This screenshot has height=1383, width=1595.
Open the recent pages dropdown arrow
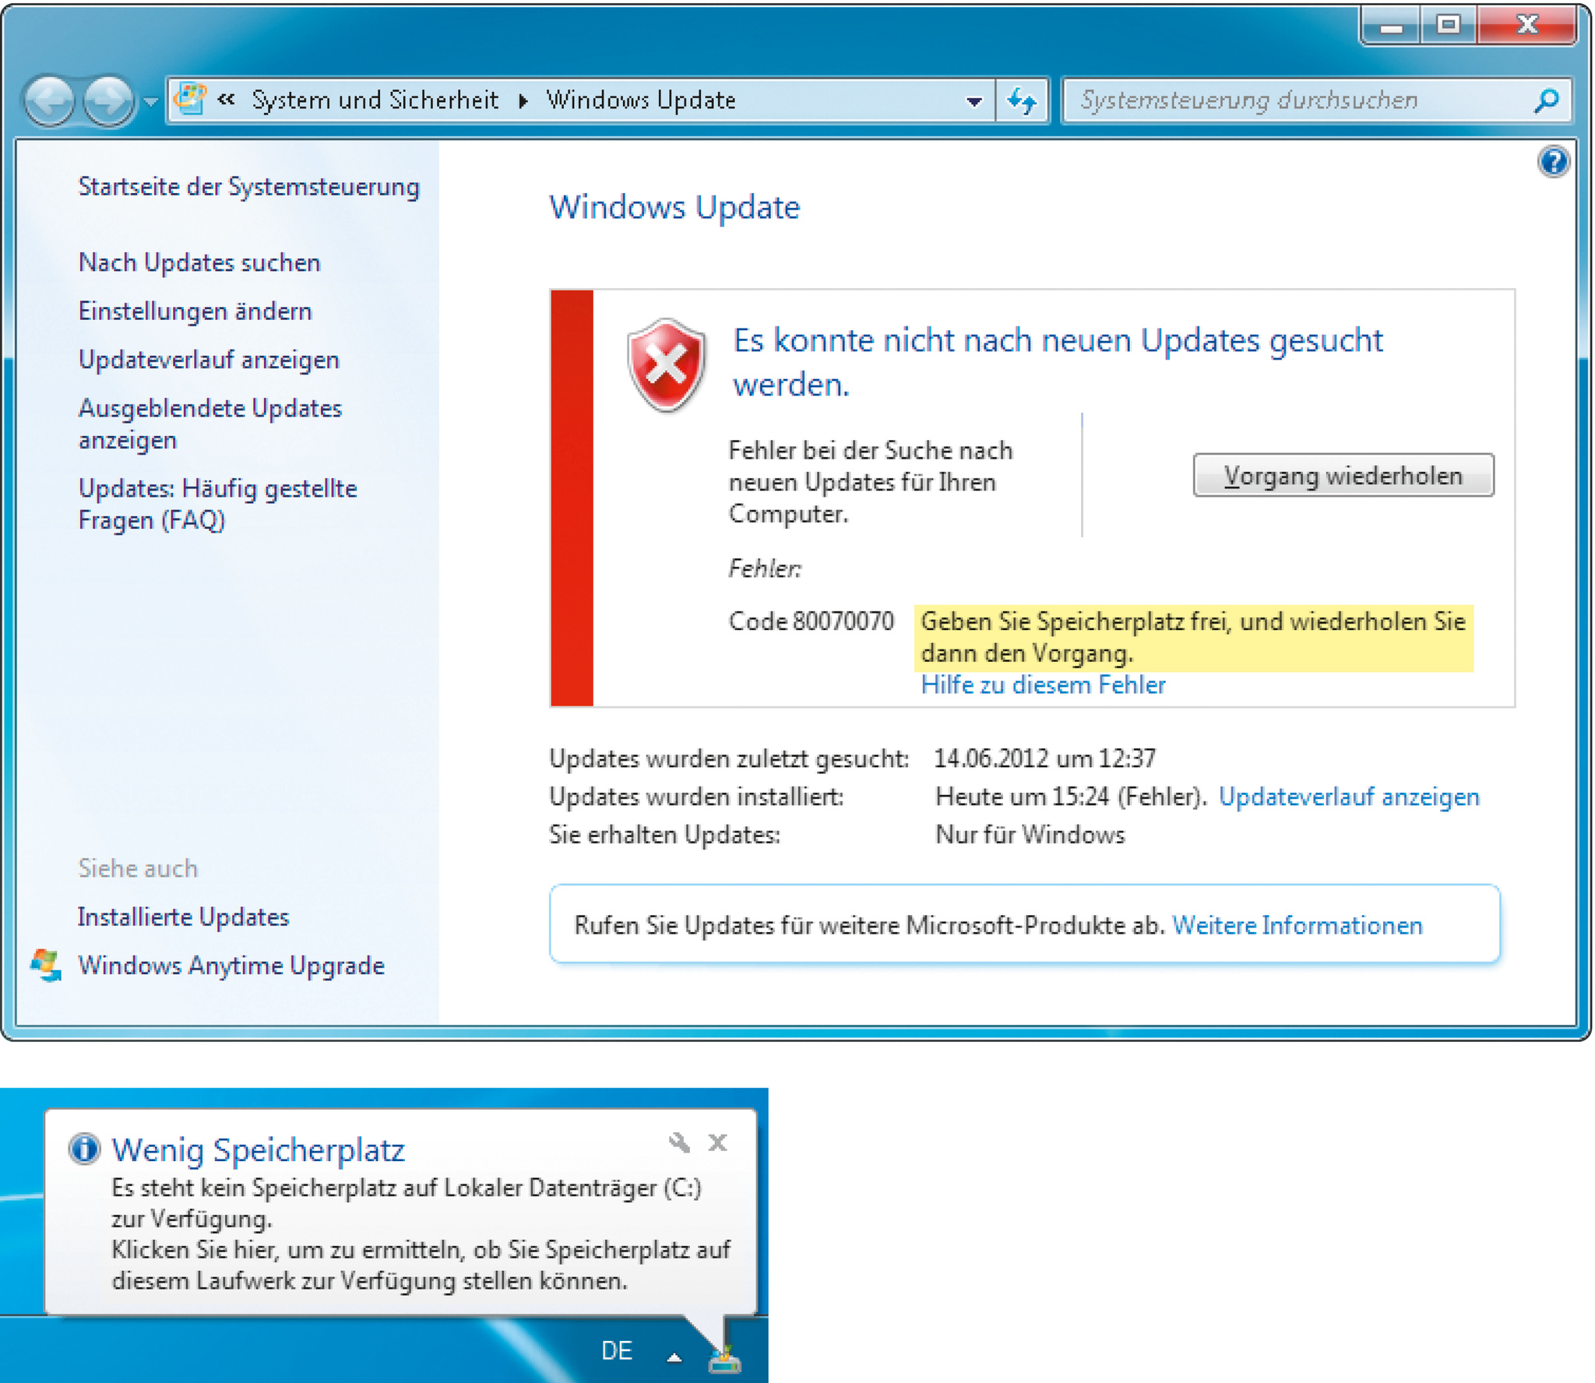point(150,101)
